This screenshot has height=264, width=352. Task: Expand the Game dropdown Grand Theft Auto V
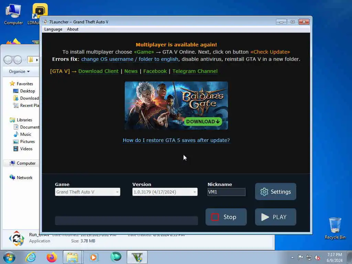point(88,192)
